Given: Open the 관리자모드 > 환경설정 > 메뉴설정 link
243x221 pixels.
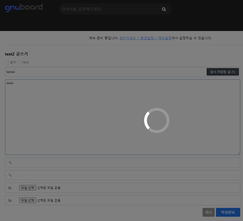Looking at the screenshot, I should point(145,38).
